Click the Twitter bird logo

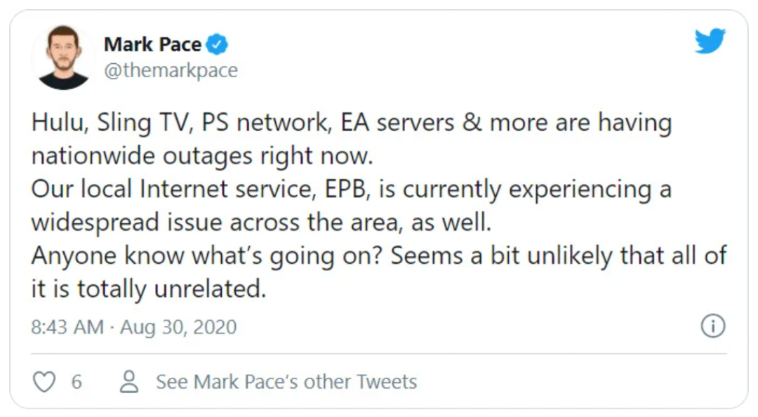tap(710, 42)
